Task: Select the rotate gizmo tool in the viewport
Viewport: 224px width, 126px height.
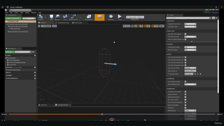Action: [127, 26]
